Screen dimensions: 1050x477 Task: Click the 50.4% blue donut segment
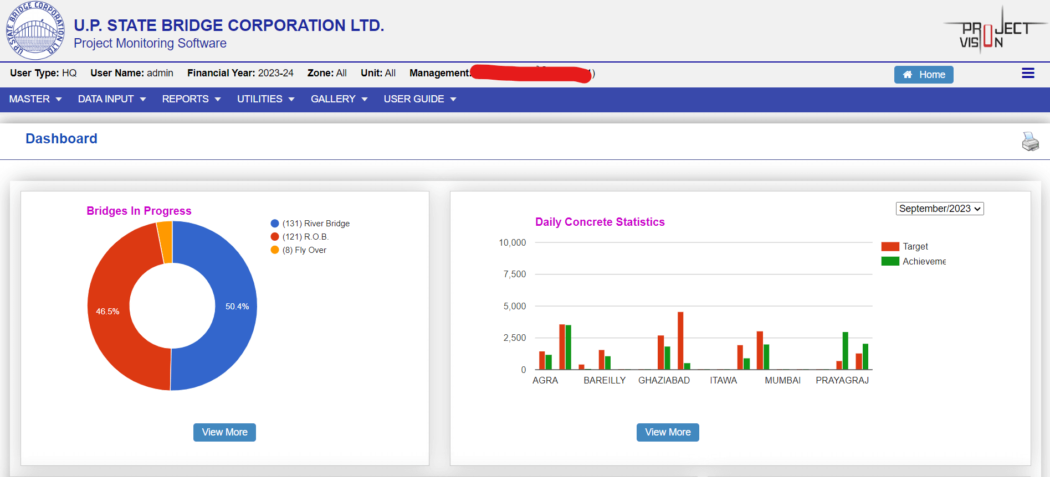click(235, 306)
